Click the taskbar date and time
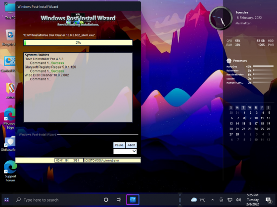 [253, 200]
